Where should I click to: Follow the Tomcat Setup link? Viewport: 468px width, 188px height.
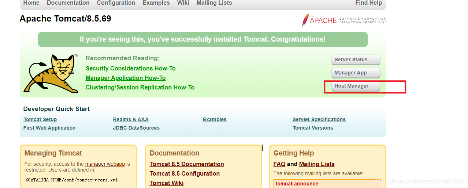click(x=40, y=119)
